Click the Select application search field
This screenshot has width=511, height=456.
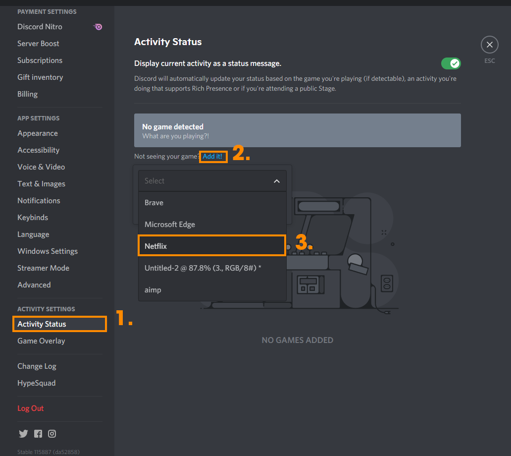click(x=212, y=181)
